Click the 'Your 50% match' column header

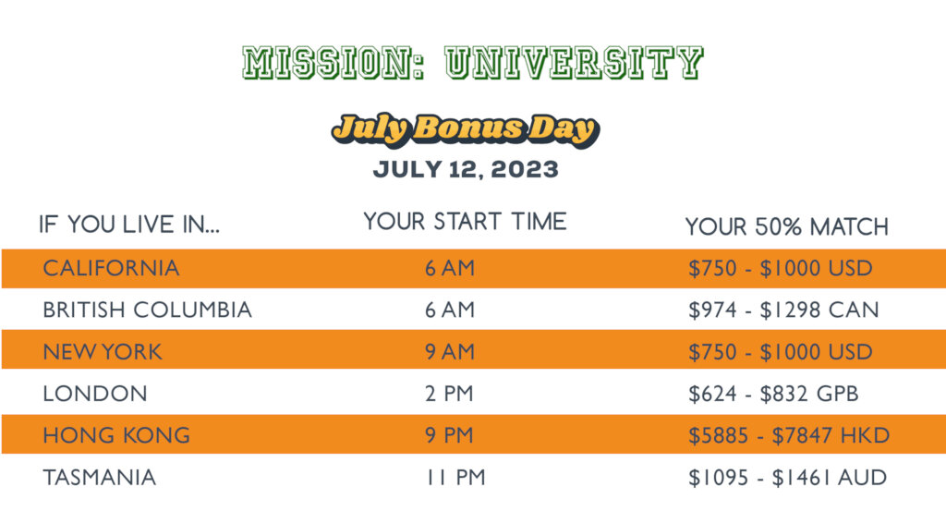coord(787,226)
